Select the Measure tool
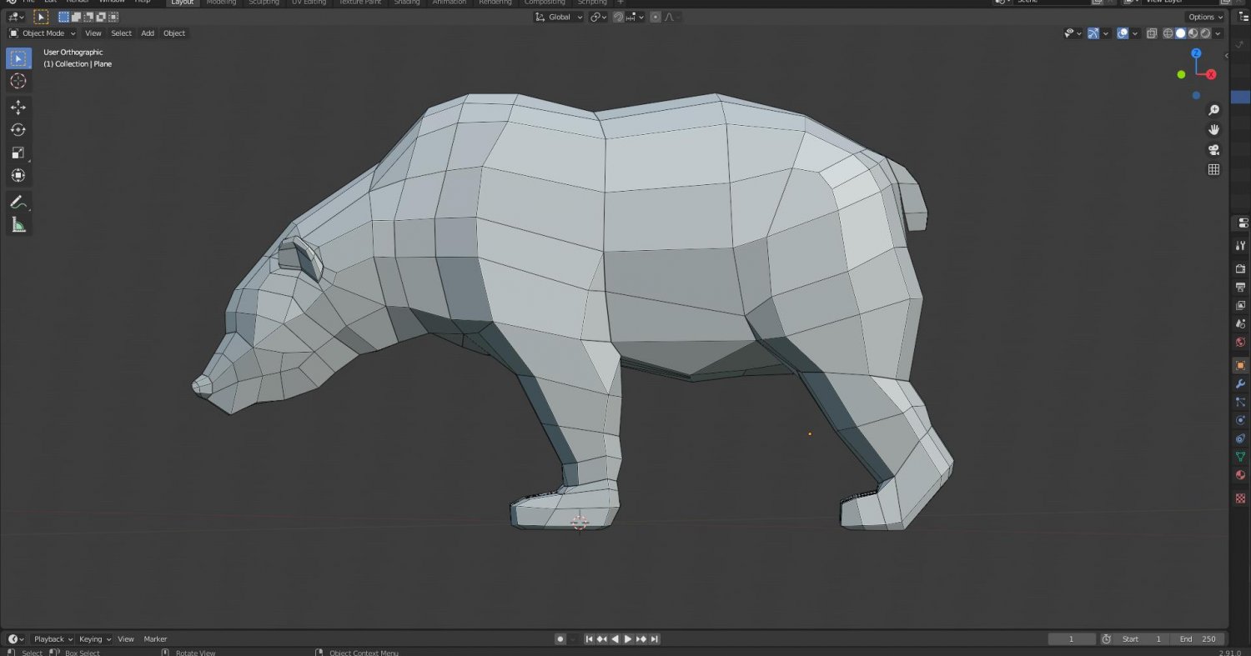Viewport: 1251px width, 656px height. click(18, 224)
